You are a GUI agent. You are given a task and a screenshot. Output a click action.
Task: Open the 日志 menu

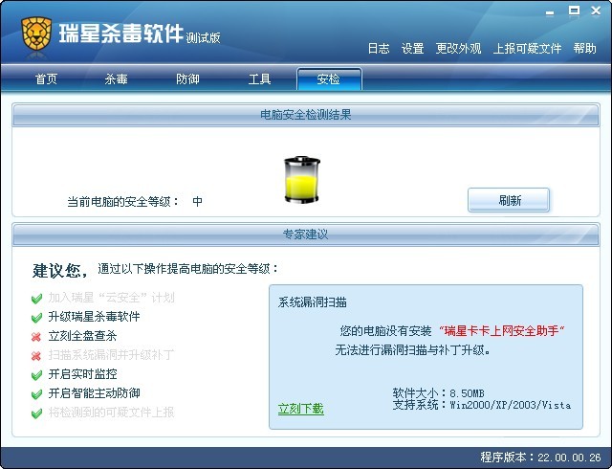click(379, 49)
